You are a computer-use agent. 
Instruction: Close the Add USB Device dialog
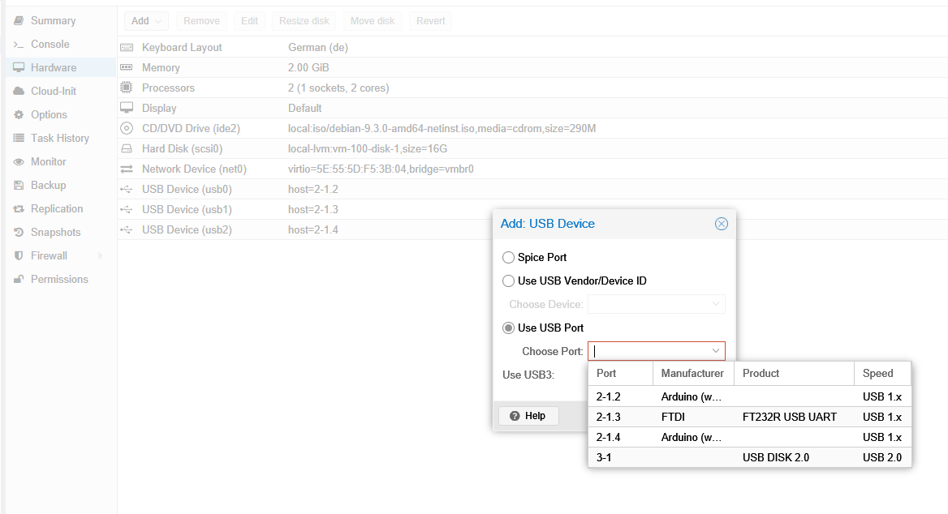click(x=722, y=224)
